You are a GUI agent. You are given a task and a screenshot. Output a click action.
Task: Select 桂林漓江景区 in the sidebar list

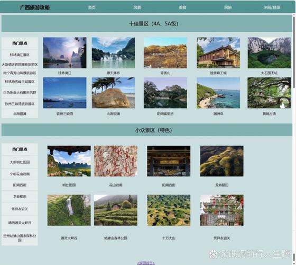point(20,55)
